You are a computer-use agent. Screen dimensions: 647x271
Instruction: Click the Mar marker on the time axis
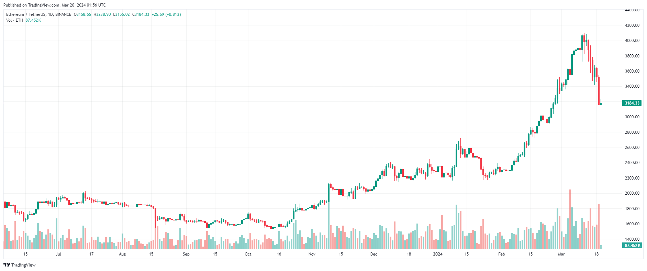pos(561,254)
